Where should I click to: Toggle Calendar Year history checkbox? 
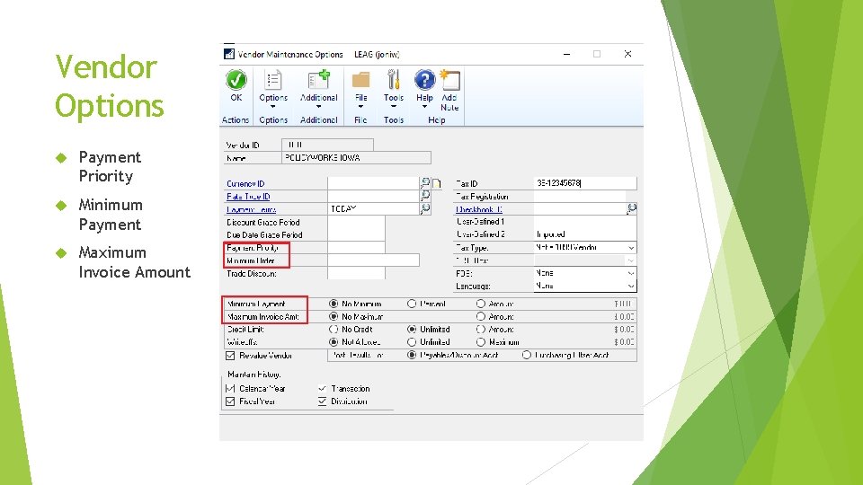tap(230, 388)
